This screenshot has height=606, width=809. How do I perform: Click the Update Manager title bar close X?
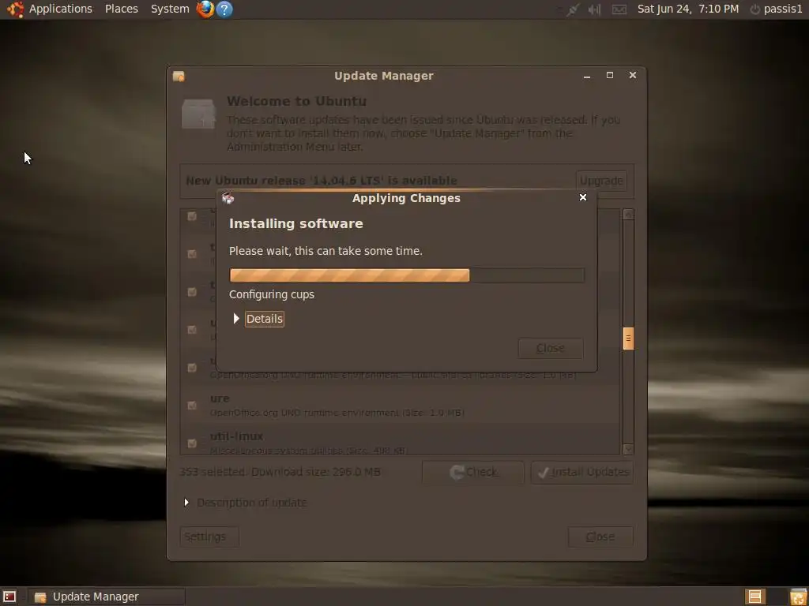(x=633, y=75)
